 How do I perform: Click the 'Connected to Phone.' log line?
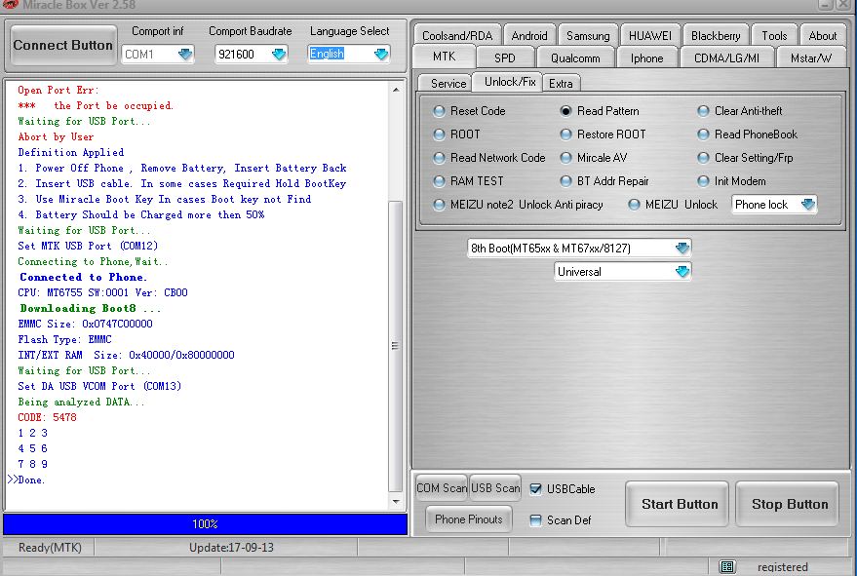click(x=83, y=277)
